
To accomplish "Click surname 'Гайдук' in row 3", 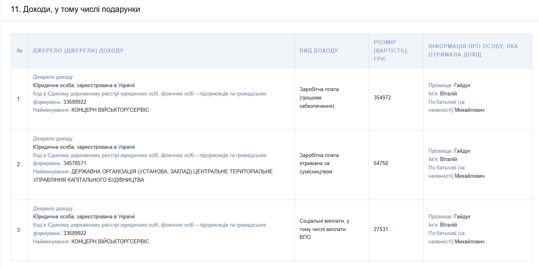I will (x=462, y=217).
